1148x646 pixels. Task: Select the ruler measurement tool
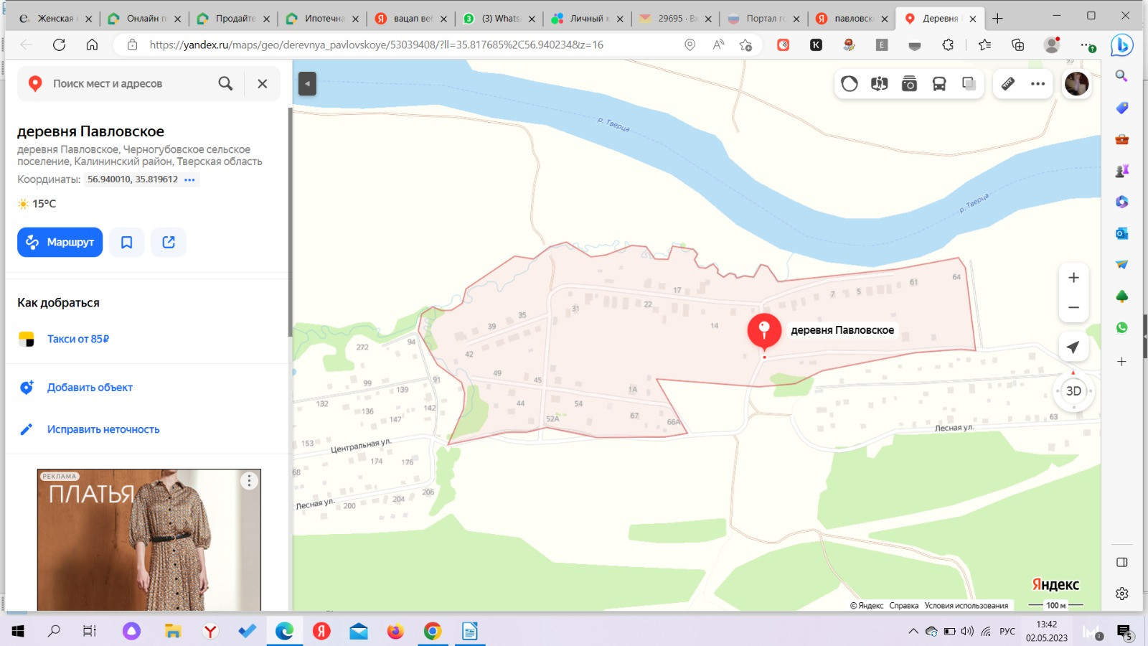pos(1008,84)
